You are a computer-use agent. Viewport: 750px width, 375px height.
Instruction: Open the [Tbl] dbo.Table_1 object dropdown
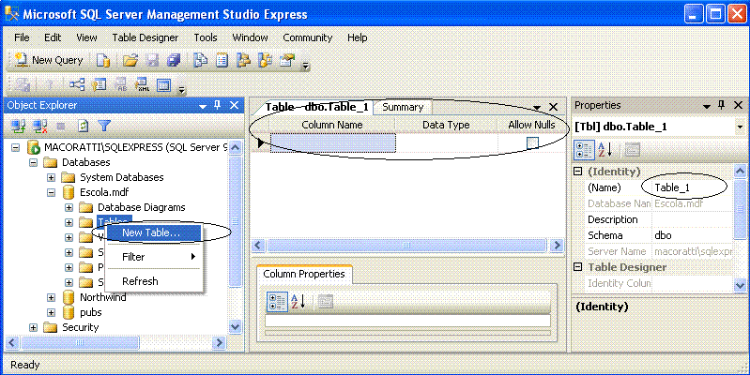pos(740,127)
